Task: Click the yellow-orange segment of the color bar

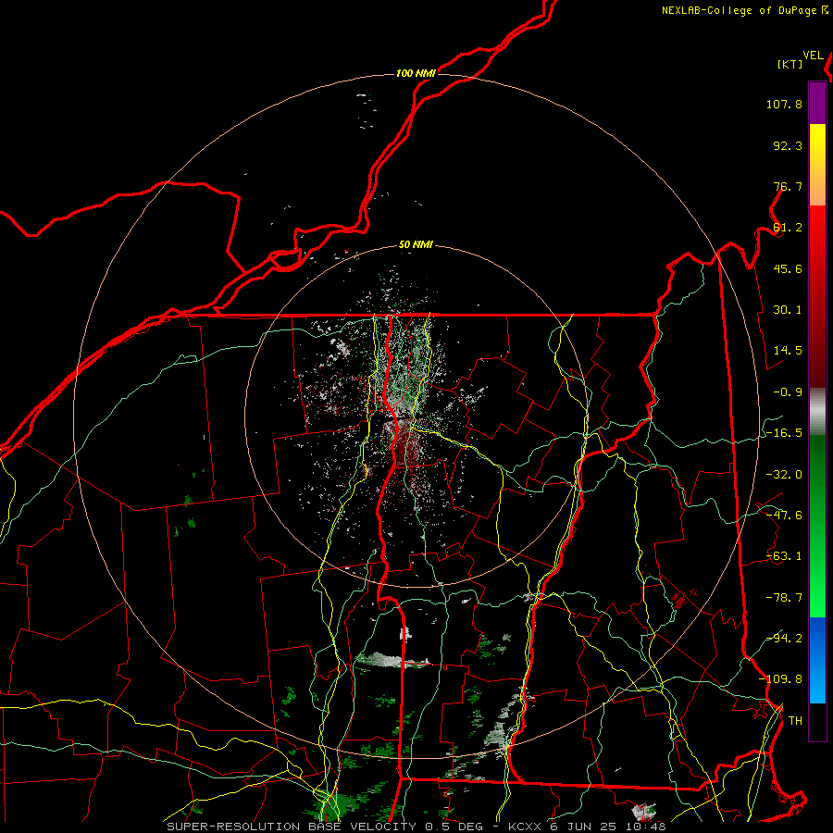Action: click(x=817, y=165)
